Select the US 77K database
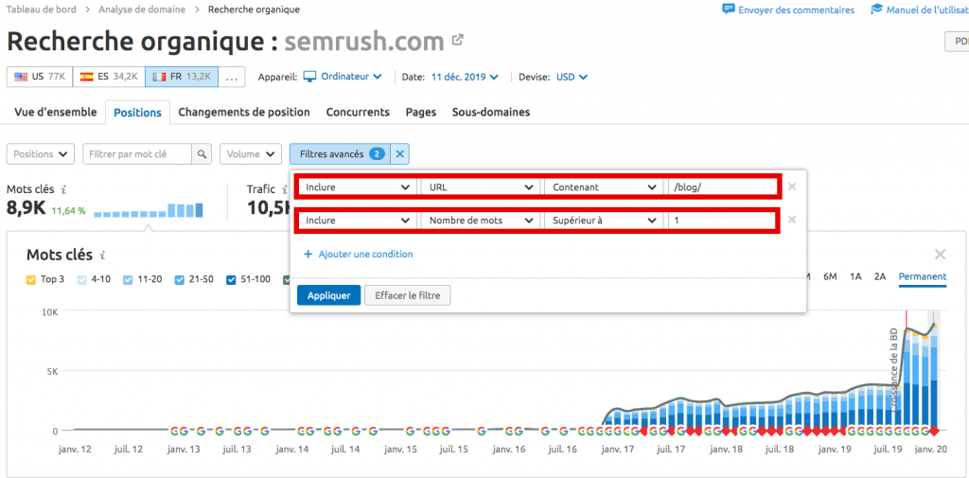 40,77
